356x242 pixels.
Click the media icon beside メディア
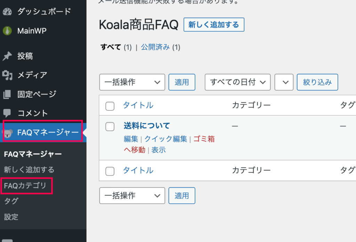[7, 75]
